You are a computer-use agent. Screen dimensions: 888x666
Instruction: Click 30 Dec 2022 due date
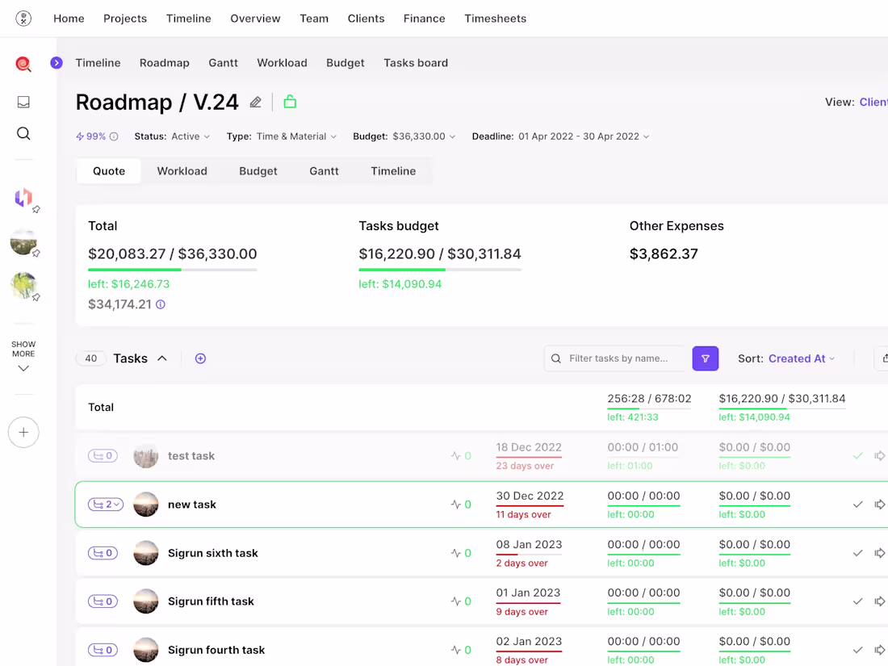point(530,496)
